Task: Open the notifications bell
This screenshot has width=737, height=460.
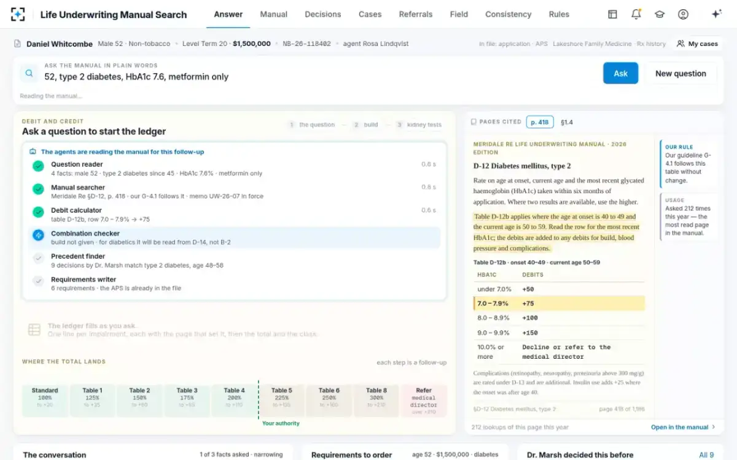Action: tap(636, 14)
